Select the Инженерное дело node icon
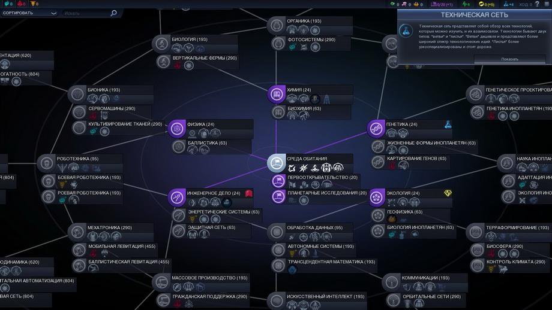 (176, 196)
